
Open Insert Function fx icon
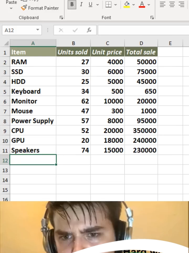(89, 30)
